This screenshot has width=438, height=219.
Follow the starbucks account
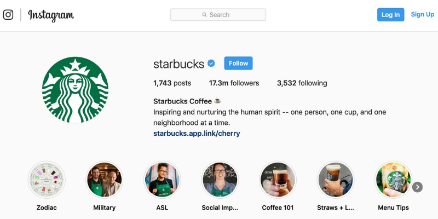point(238,63)
